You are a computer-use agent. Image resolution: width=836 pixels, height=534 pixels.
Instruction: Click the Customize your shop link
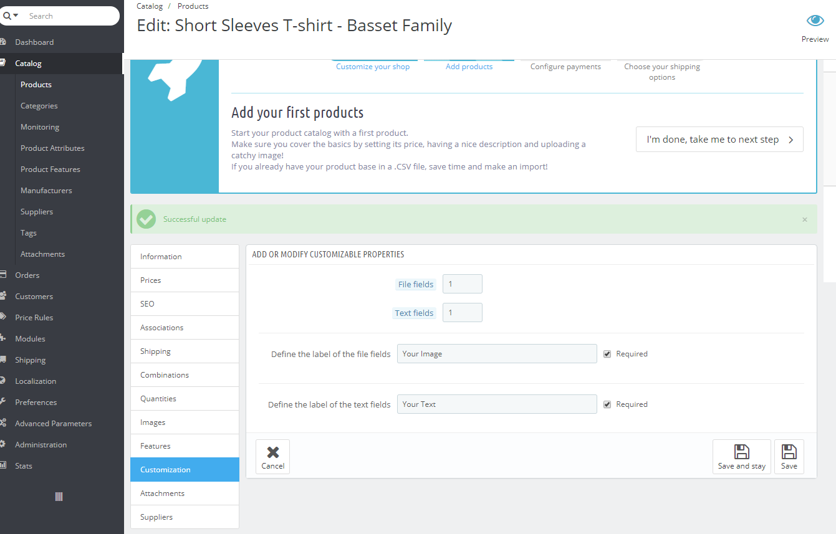[373, 67]
